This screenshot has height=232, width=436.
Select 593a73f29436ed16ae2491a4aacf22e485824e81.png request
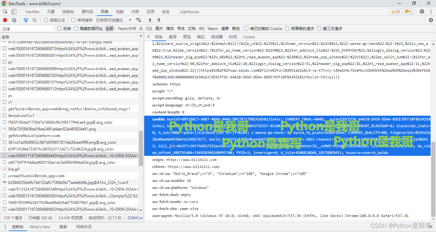pos(70,129)
